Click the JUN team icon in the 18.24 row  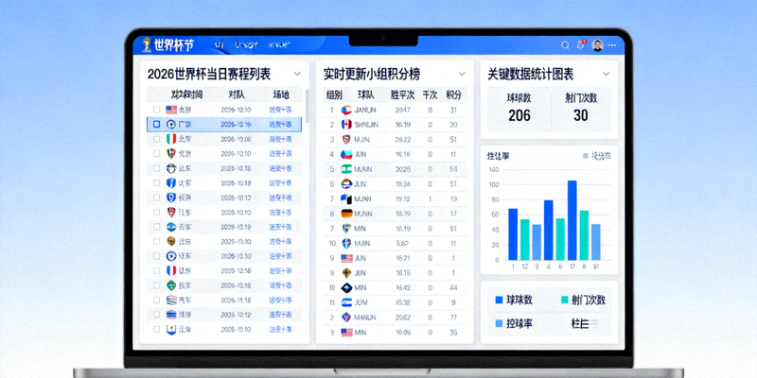click(x=346, y=183)
